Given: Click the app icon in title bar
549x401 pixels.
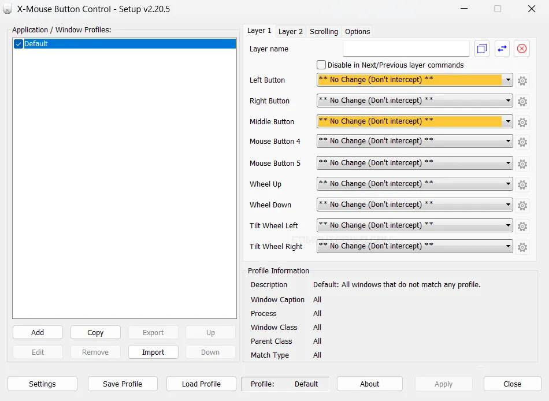Looking at the screenshot, I should click(x=7, y=9).
